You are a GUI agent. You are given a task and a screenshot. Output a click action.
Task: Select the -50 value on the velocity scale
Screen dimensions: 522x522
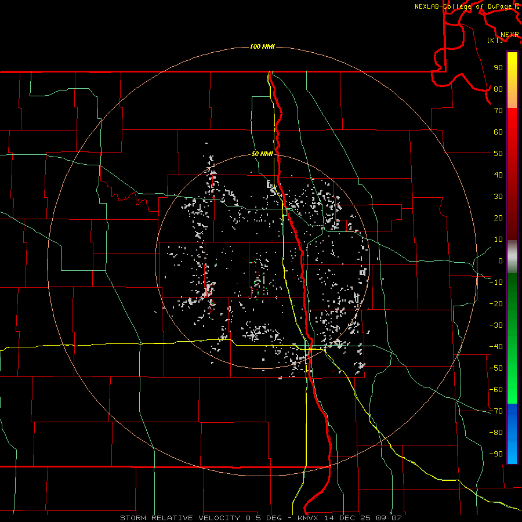click(x=496, y=368)
